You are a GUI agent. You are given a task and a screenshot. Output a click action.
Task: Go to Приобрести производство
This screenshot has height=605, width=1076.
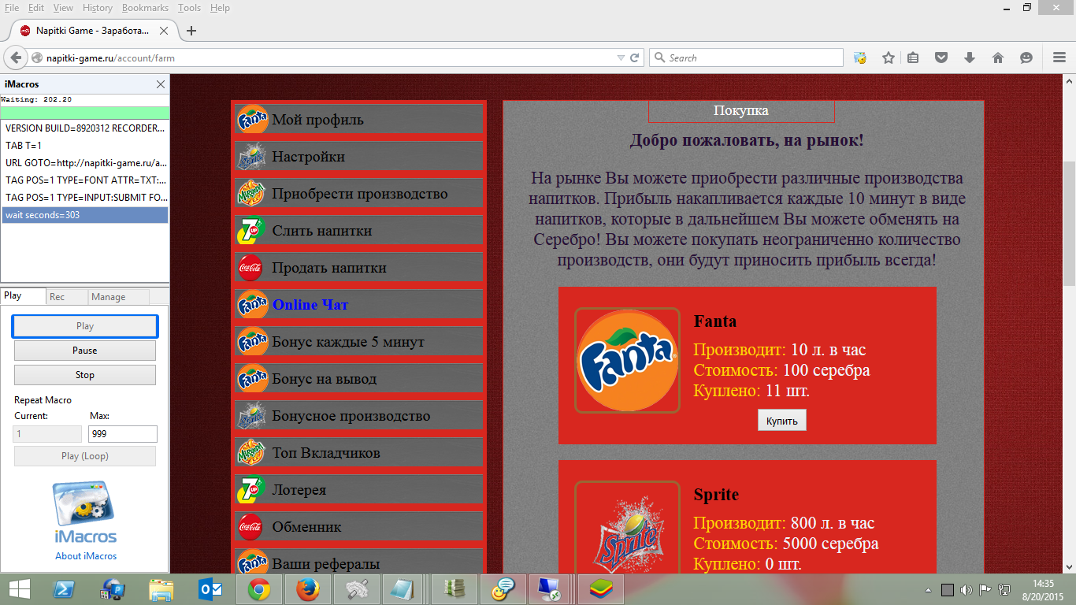359,194
